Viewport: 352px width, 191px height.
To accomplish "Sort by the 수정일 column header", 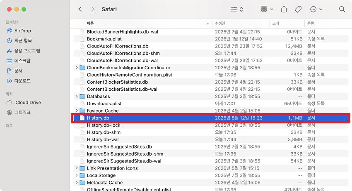I will coord(220,23).
